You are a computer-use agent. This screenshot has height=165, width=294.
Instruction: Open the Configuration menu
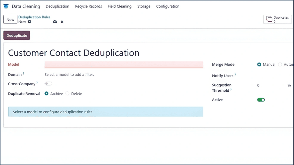click(168, 6)
